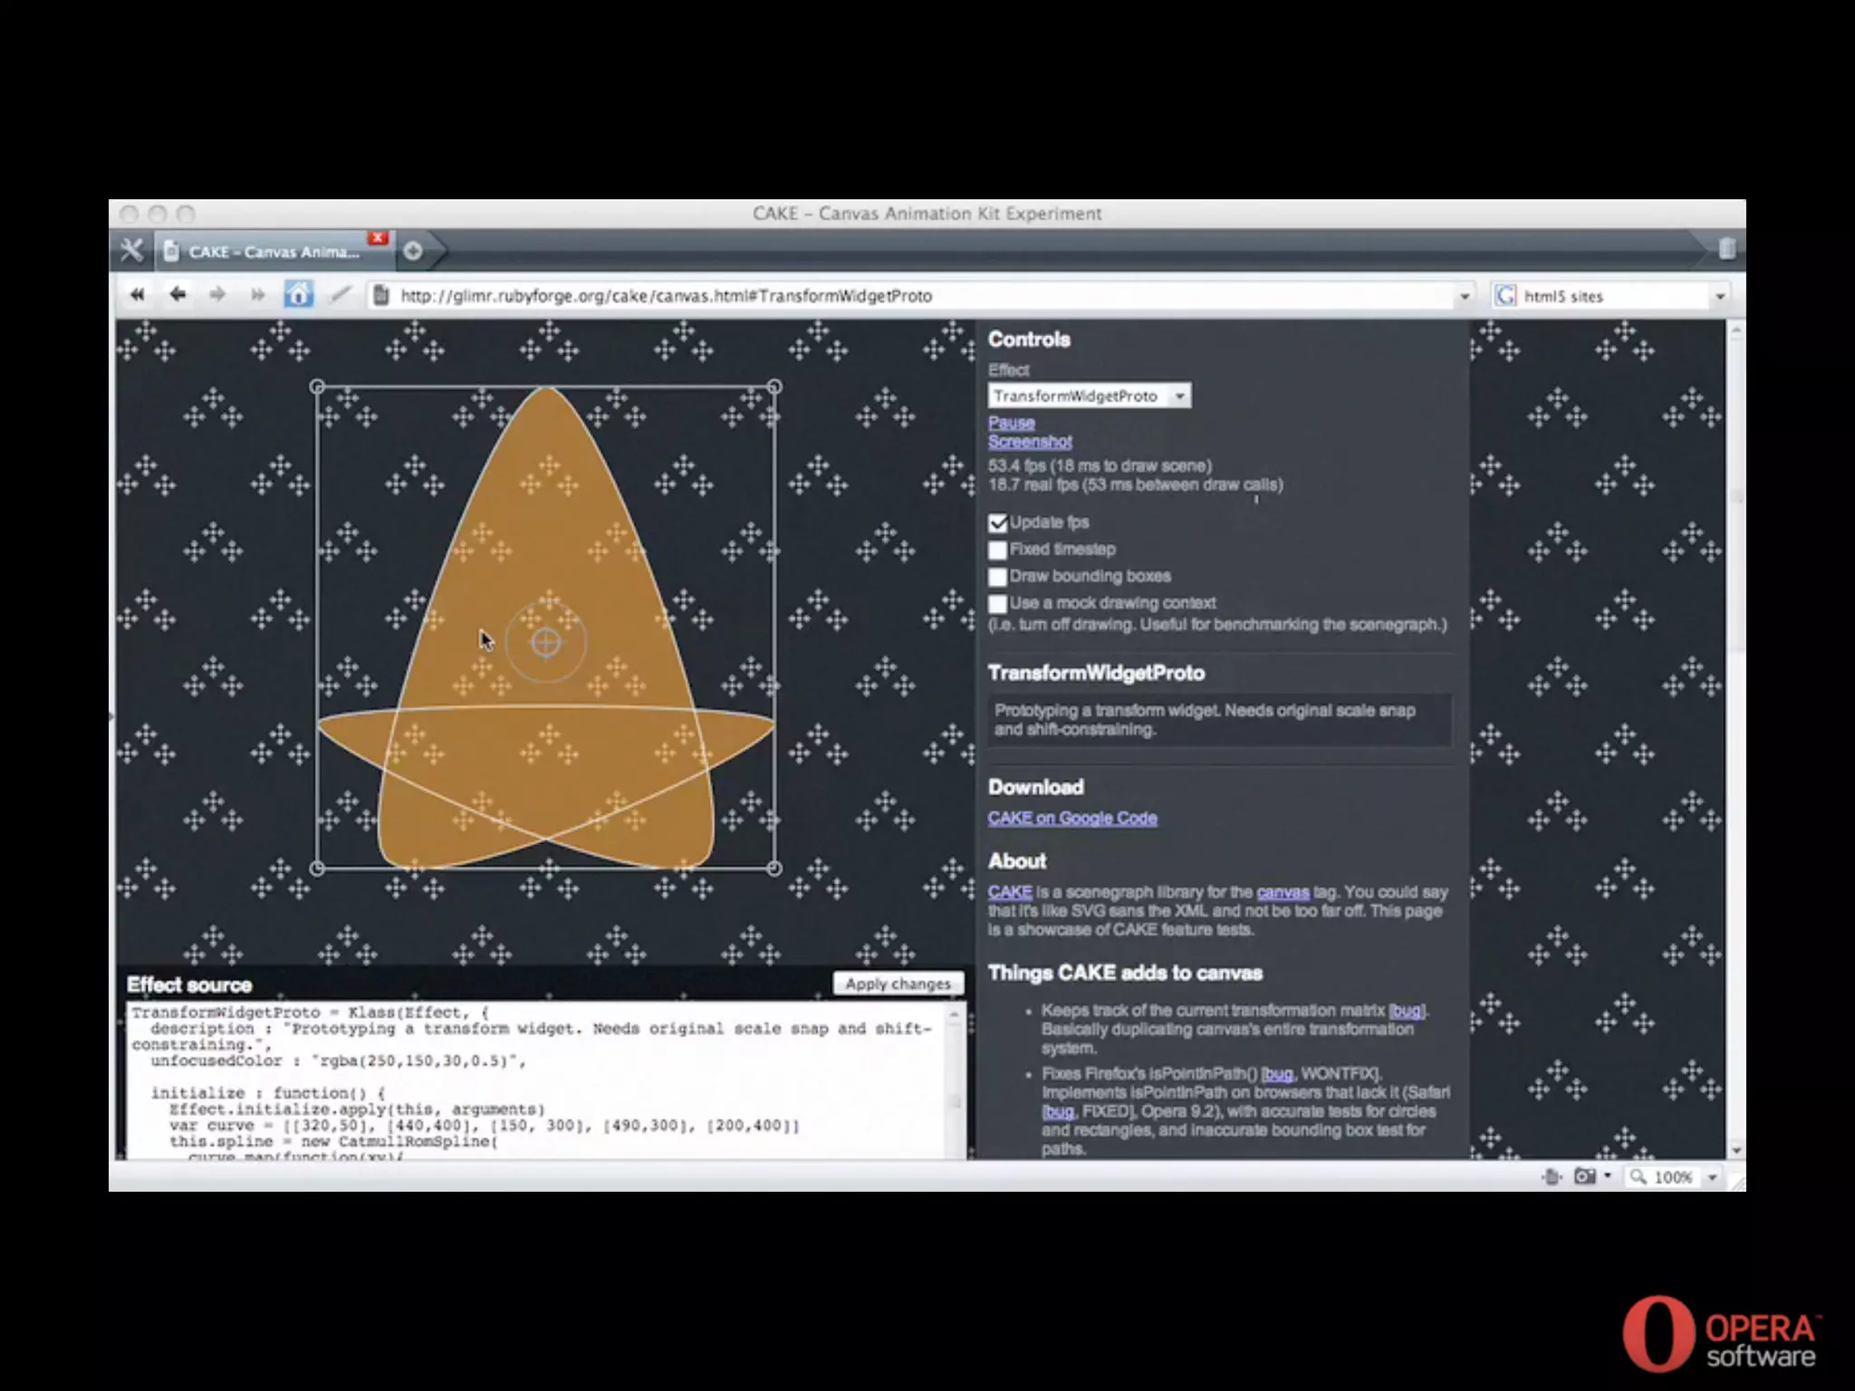Viewport: 1855px width, 1391px height.
Task: Open the TransformWidgetProto effect dropdown
Action: pos(1089,396)
